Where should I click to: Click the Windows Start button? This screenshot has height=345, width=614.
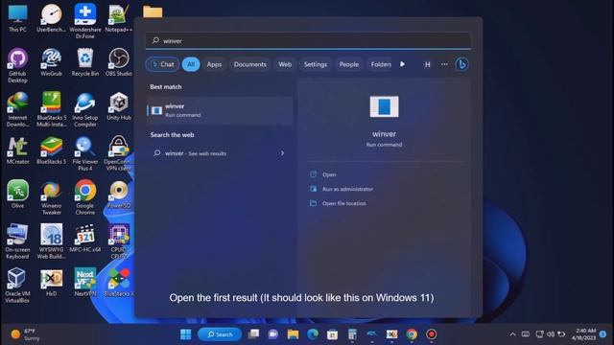pyautogui.click(x=185, y=334)
